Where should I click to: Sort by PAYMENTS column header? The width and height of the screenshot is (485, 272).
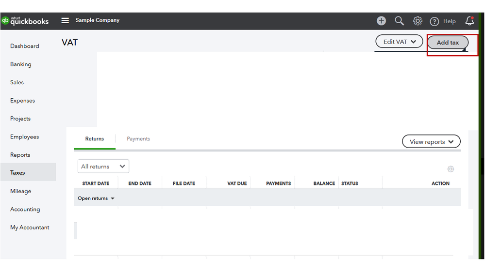278,183
